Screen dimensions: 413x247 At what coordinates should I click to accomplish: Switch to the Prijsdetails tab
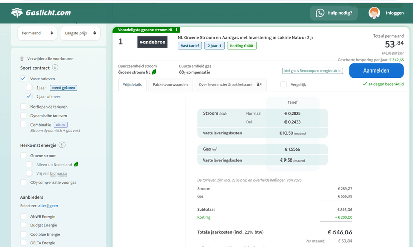(132, 84)
